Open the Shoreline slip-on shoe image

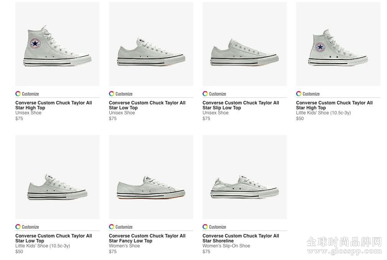[245, 177]
